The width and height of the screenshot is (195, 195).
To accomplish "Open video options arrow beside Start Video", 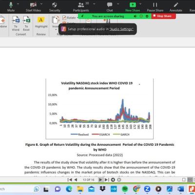I will pyautogui.click(x=41, y=4).
